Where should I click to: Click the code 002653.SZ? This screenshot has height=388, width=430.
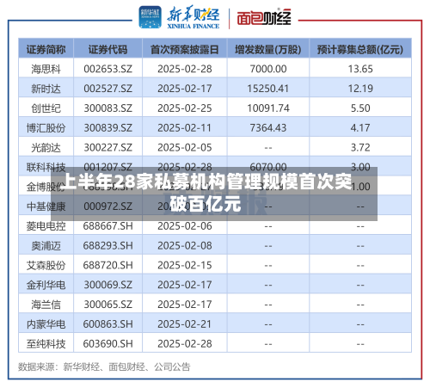pos(108,69)
